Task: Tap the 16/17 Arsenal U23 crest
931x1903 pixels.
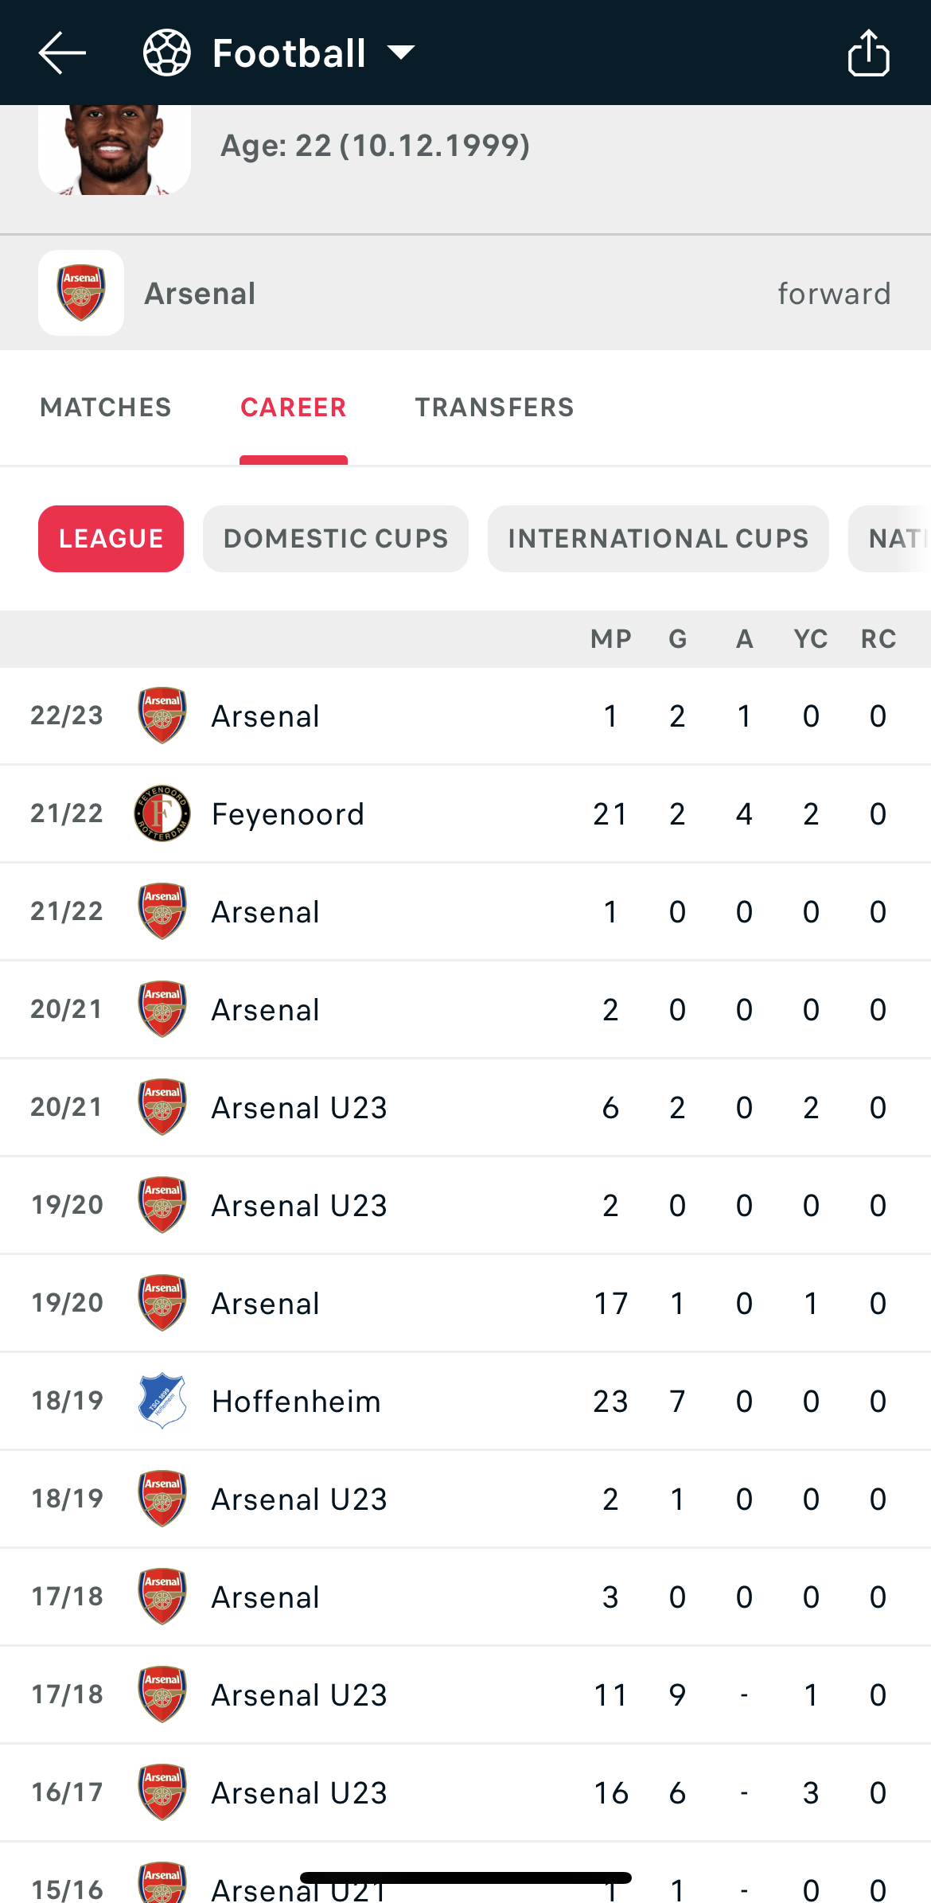Action: [162, 1792]
